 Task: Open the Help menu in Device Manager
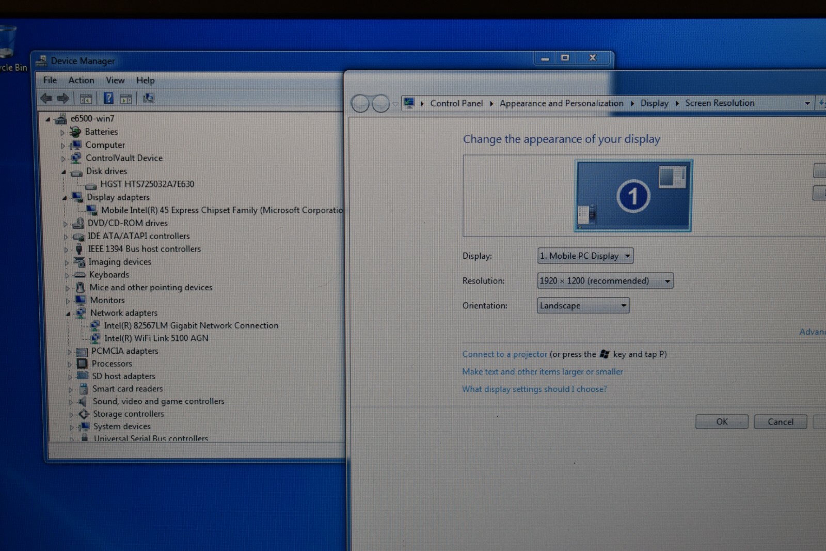(146, 80)
